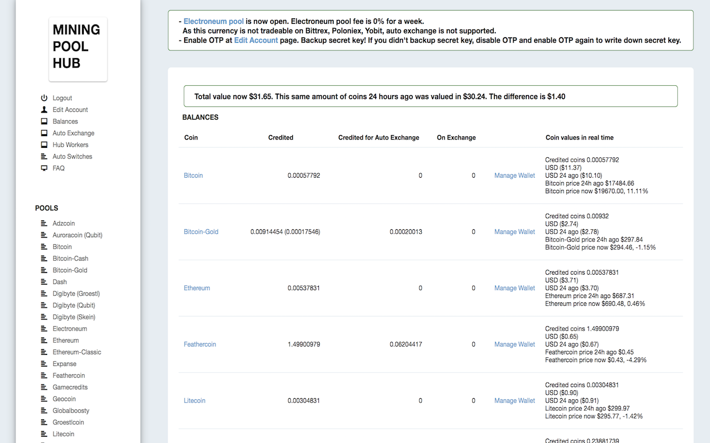The height and width of the screenshot is (443, 710).
Task: Click the icon next to Auto Exchange
Action: [x=44, y=133]
